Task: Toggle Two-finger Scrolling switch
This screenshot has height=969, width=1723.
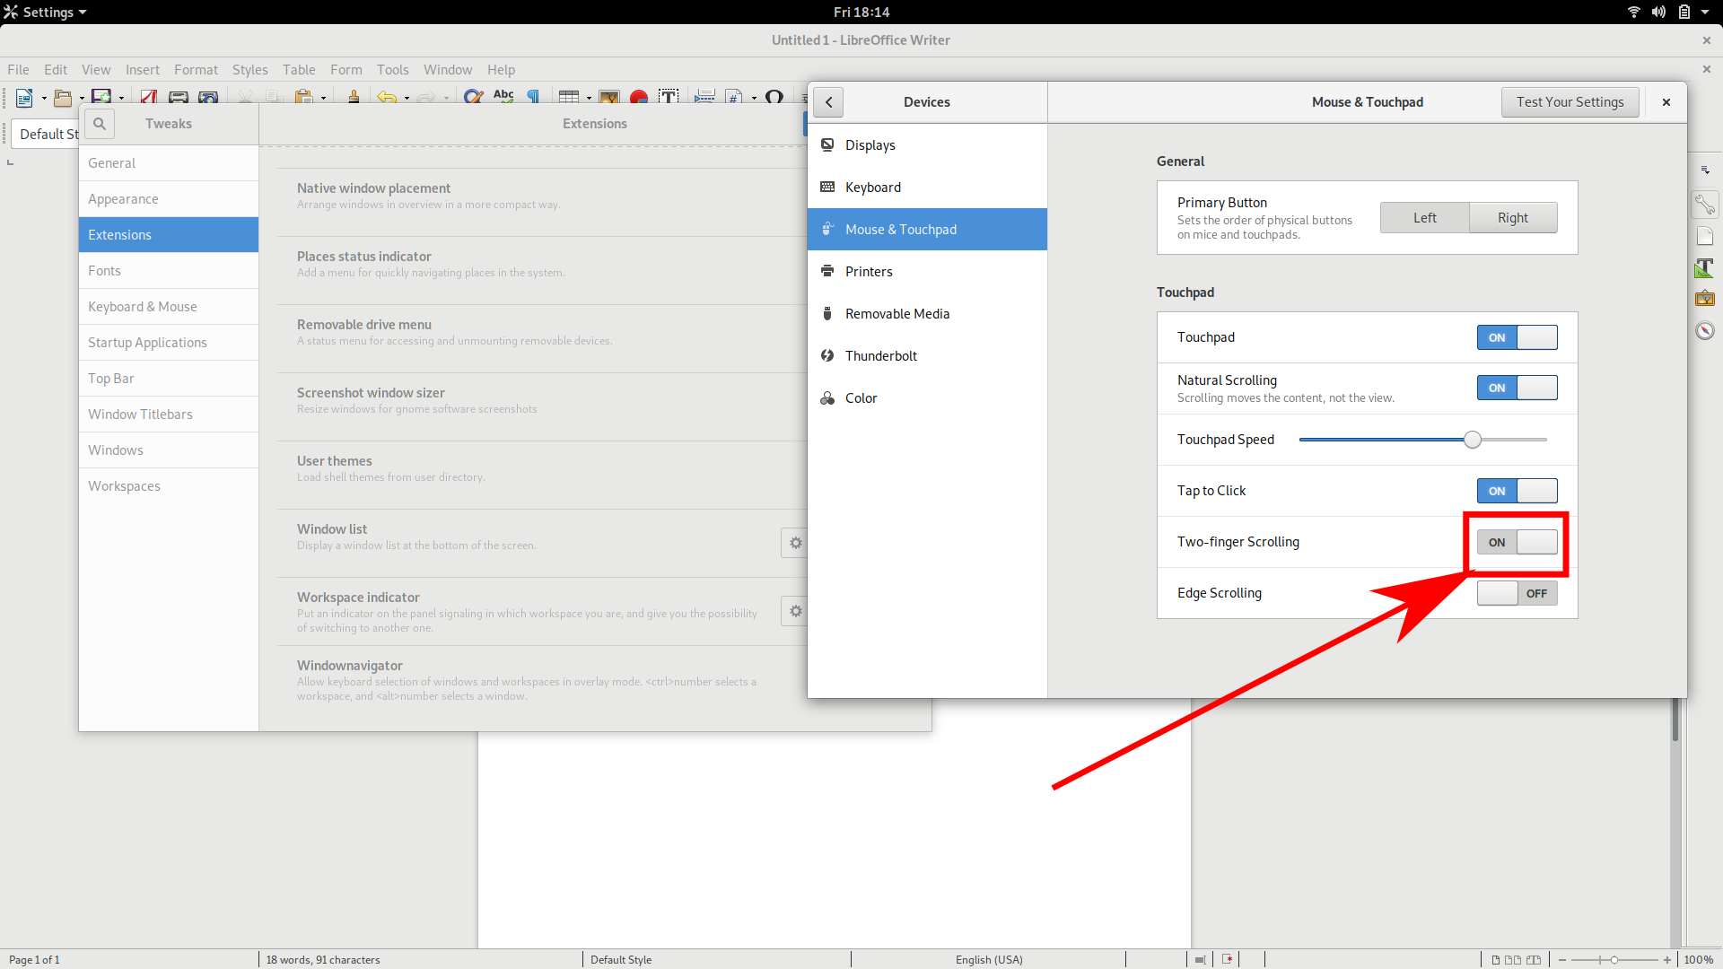Action: point(1517,542)
